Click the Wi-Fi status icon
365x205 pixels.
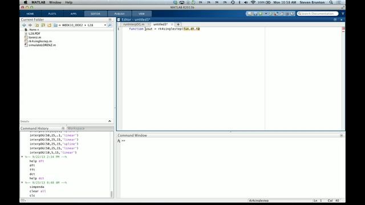[x=253, y=2]
